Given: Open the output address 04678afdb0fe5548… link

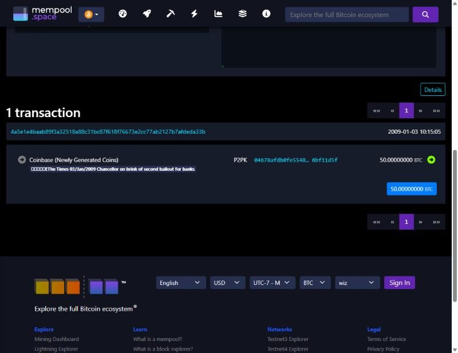Looking at the screenshot, I should point(295,160).
